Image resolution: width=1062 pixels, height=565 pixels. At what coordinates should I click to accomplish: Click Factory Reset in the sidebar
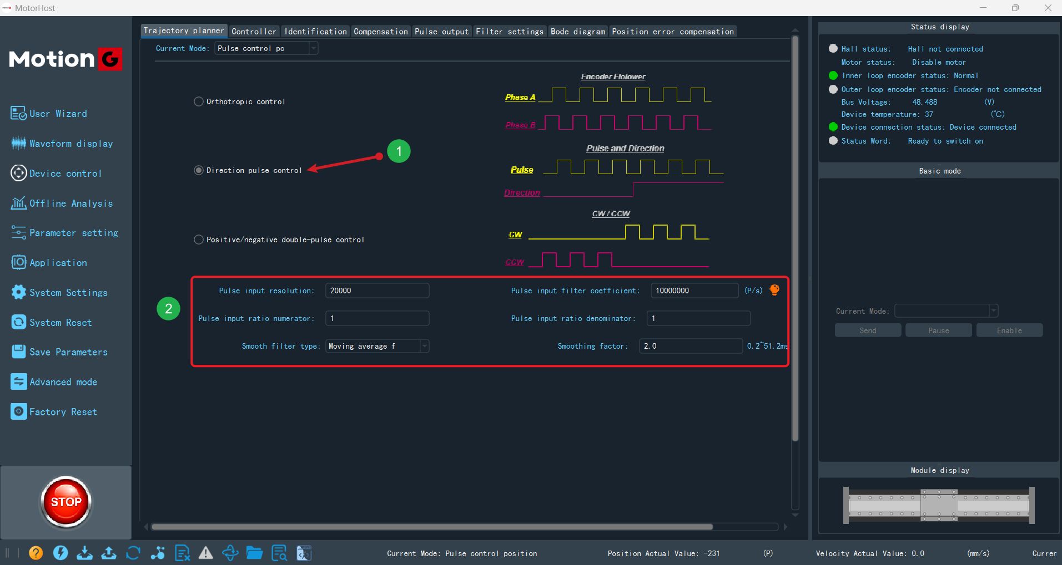tap(54, 412)
